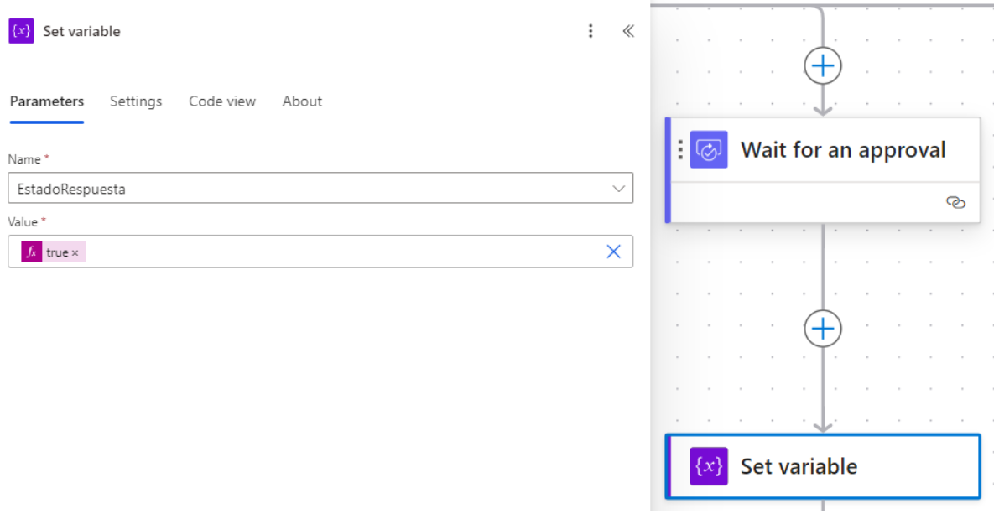Click the approval action's icon
This screenshot has width=994, height=514.
(x=709, y=150)
